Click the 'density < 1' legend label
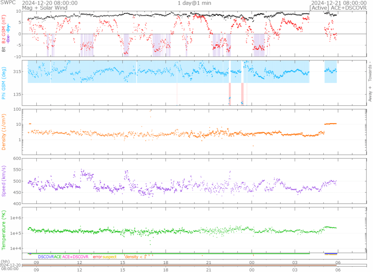Viewport: 373px width, 272px height. click(x=136, y=257)
